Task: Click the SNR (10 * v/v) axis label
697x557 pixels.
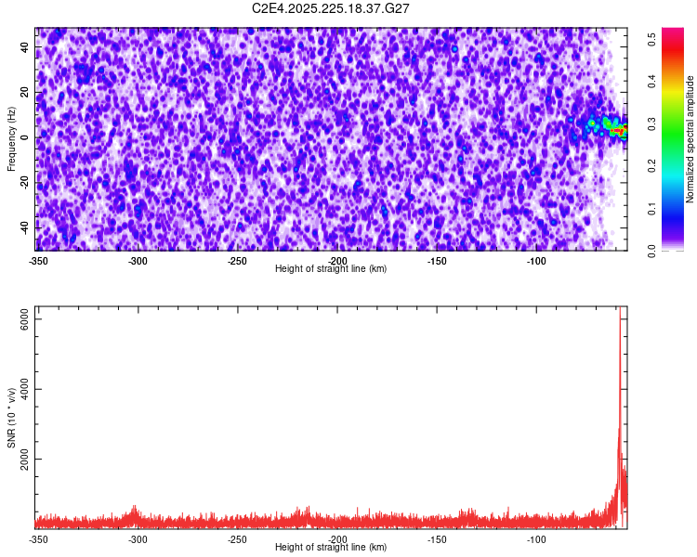Action: [11, 418]
